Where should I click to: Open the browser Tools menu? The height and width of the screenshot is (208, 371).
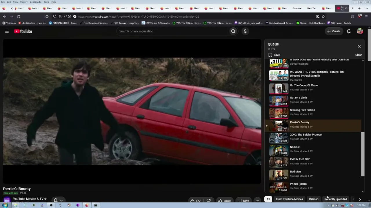click(46, 2)
